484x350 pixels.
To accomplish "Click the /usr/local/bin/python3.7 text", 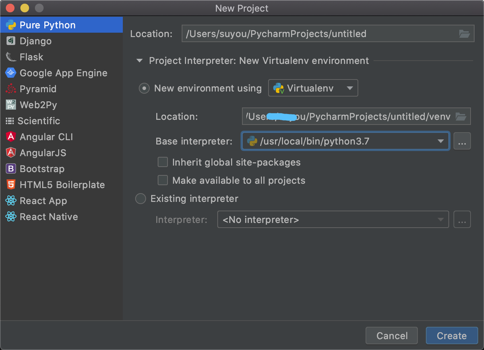I will coord(315,141).
